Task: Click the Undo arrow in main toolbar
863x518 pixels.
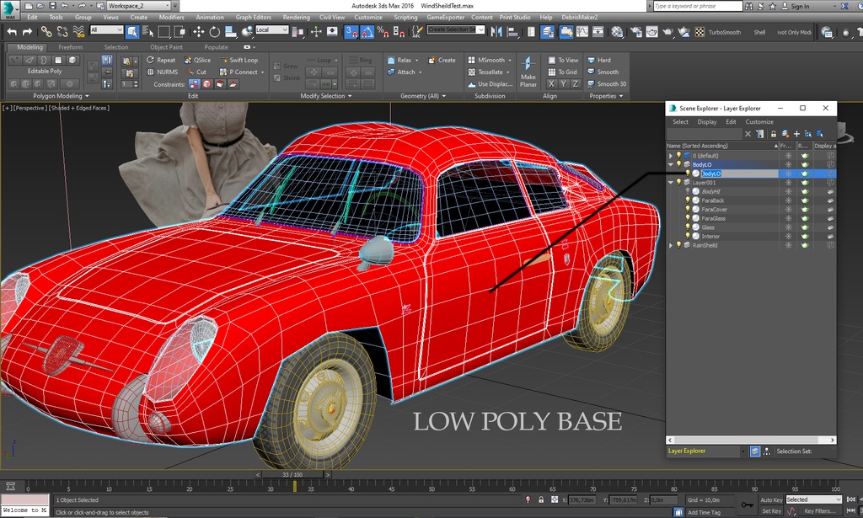Action: click(12, 32)
